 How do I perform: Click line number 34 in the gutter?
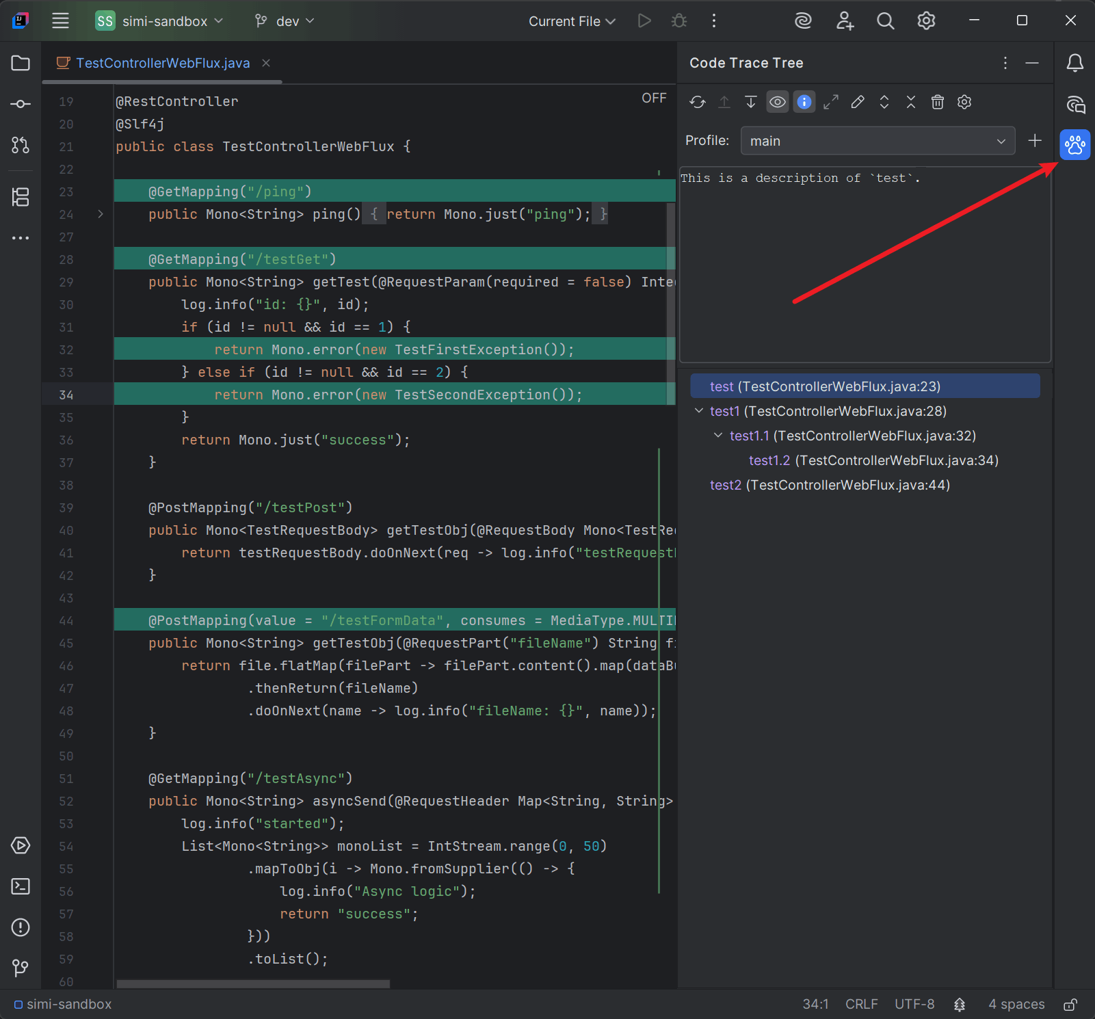pos(66,395)
